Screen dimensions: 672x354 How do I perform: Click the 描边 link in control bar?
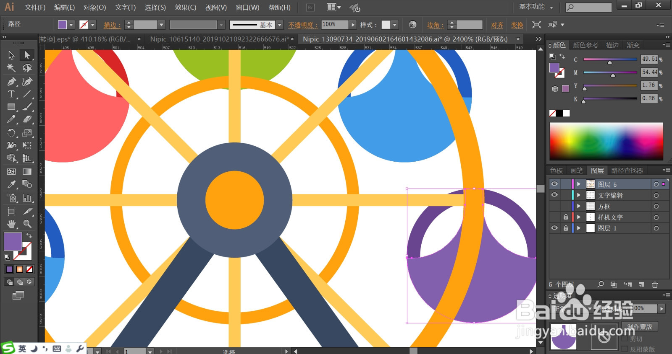point(112,25)
